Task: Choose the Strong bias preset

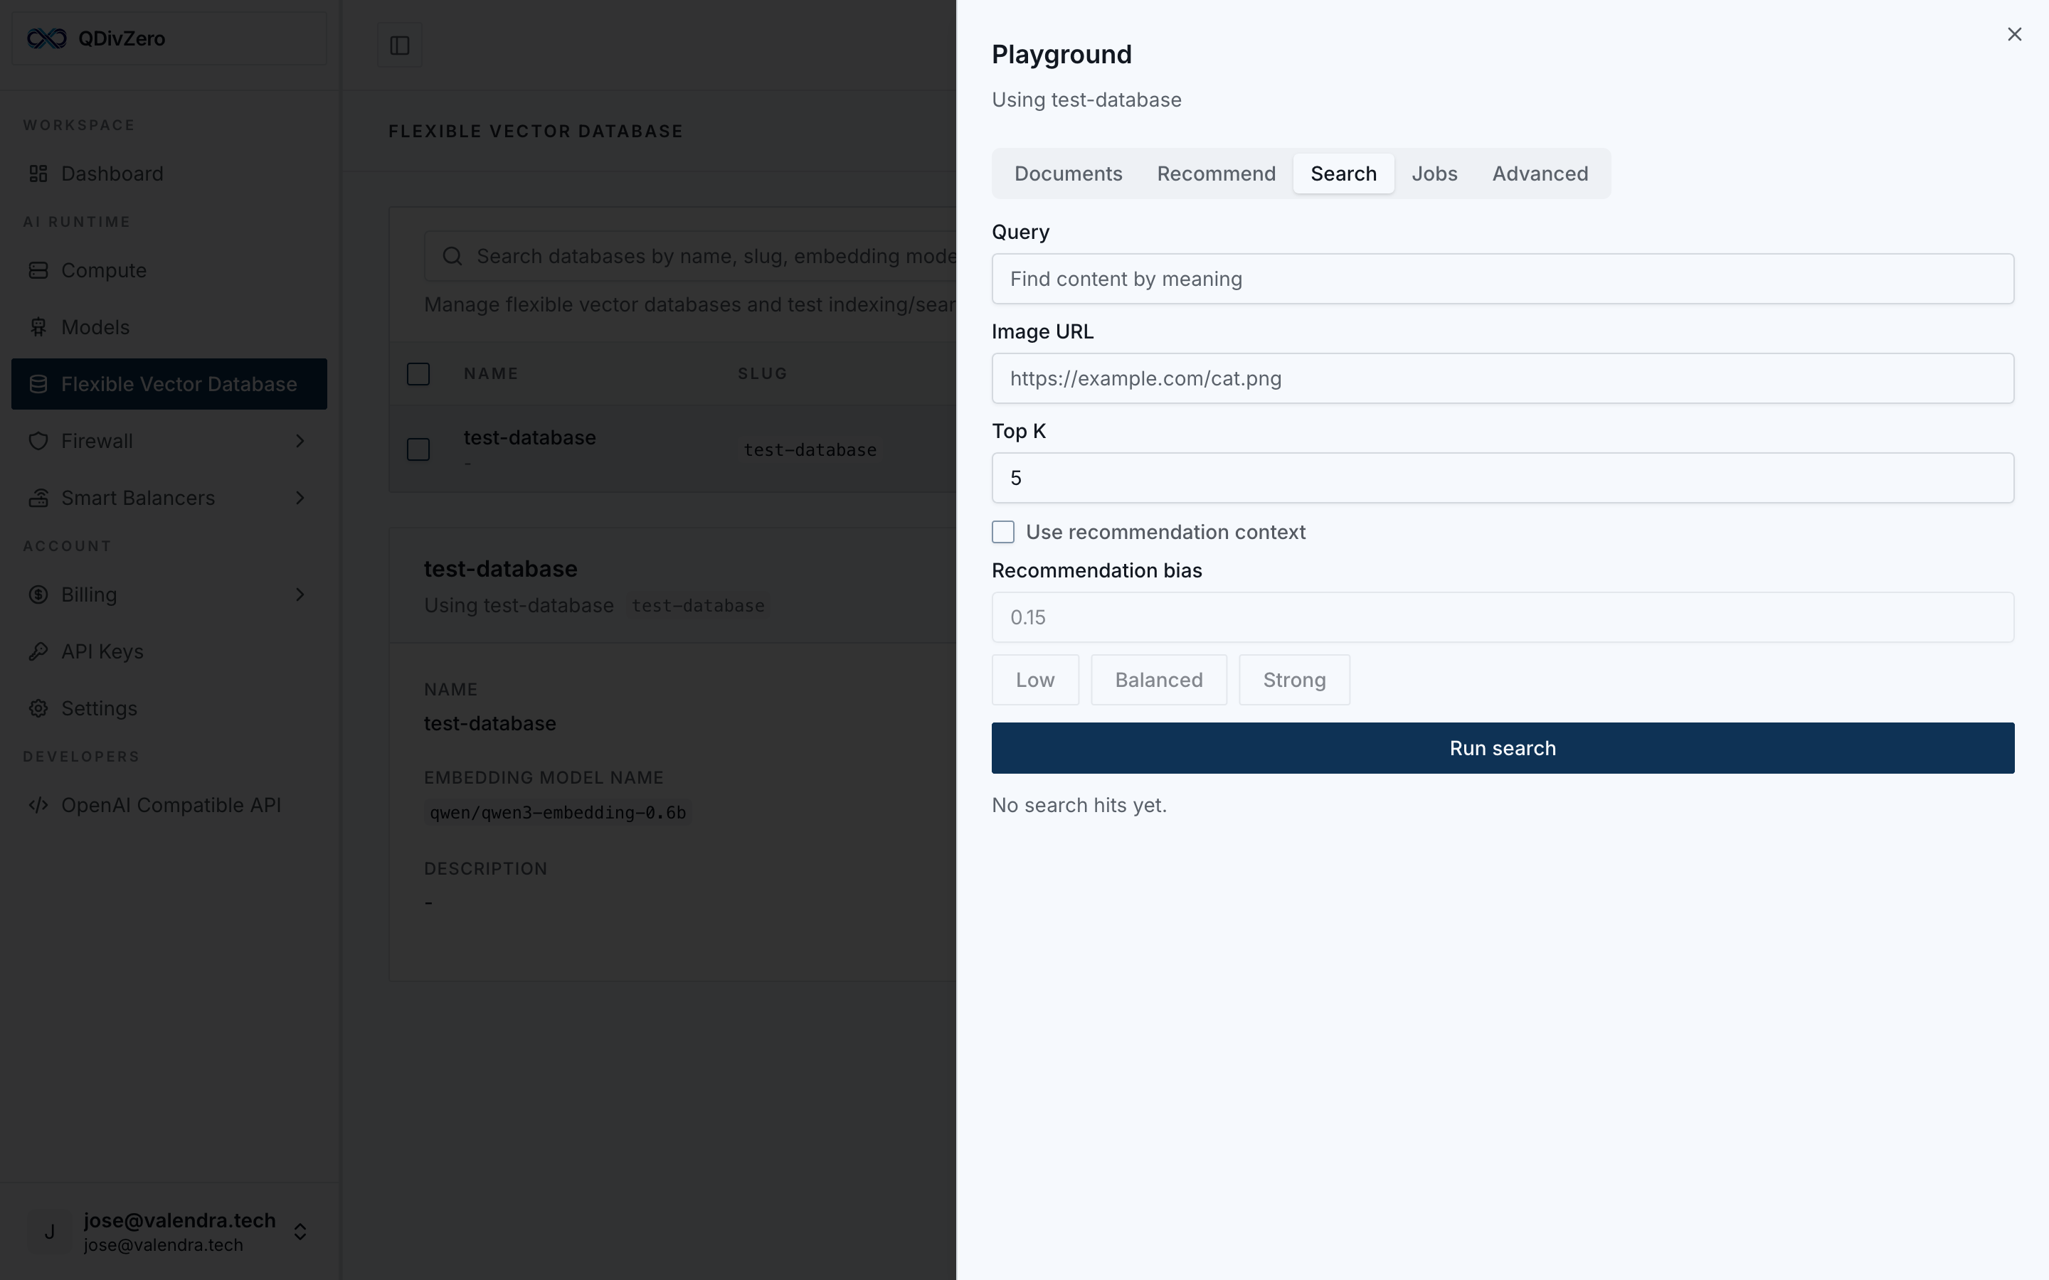Action: pos(1295,680)
